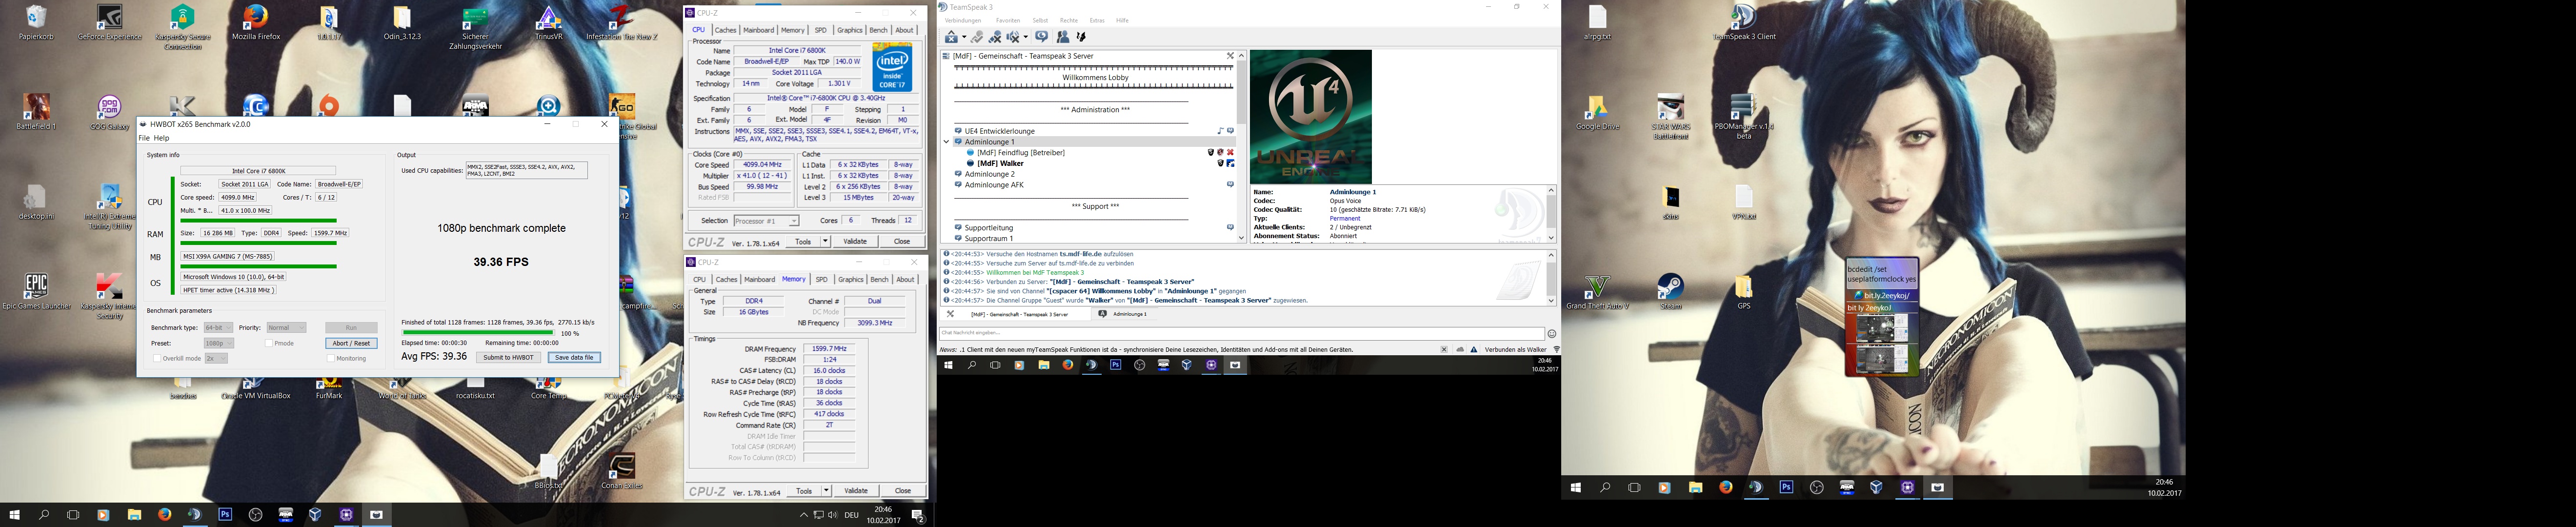This screenshot has height=527, width=2576.
Task: Click the tools icon beside the TeamSpeak server name
Action: (x=1230, y=56)
